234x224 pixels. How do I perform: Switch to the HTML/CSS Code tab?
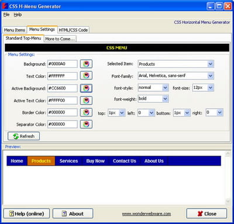pyautogui.click(x=73, y=30)
